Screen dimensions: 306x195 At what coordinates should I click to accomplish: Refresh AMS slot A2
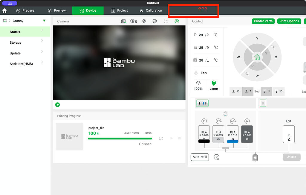(x=218, y=121)
